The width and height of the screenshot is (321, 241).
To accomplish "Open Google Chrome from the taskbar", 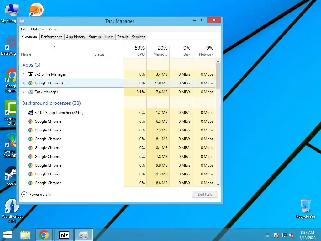I will pyautogui.click(x=44, y=235).
